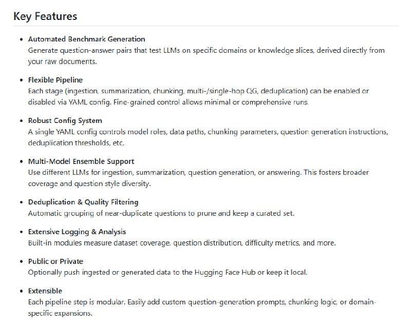The image size is (411, 329).
Task: Click the line starting "A single YAML config controls"
Action: pyautogui.click(x=208, y=132)
